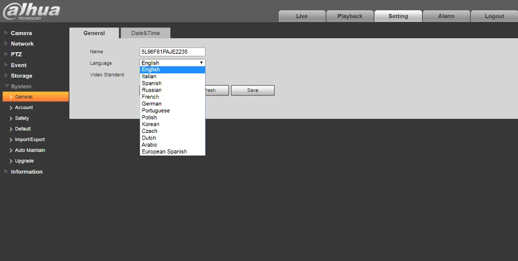The height and width of the screenshot is (261, 518).
Task: Open the Auto Maintain page
Action: tap(30, 150)
